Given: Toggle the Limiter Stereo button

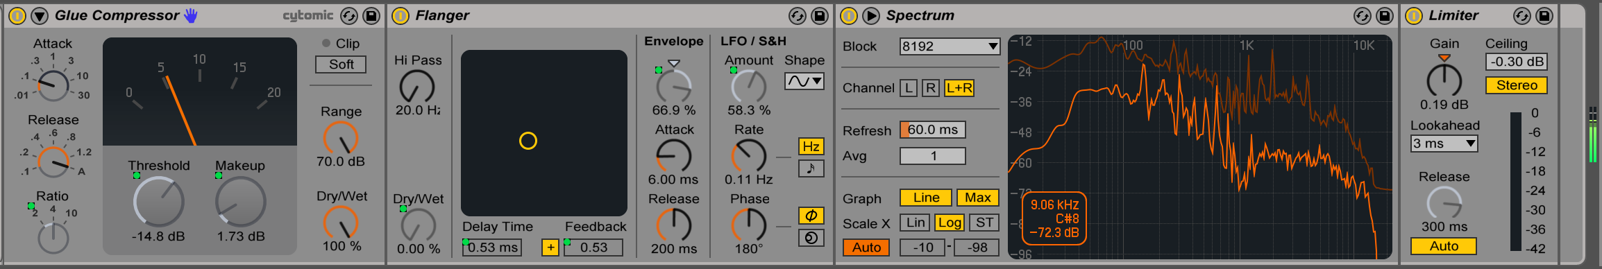Looking at the screenshot, I should point(1517,85).
